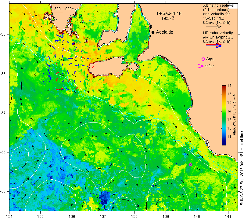Click the '200 1000m' depth contour label
This screenshot has width=244, height=220.
[x=64, y=9]
